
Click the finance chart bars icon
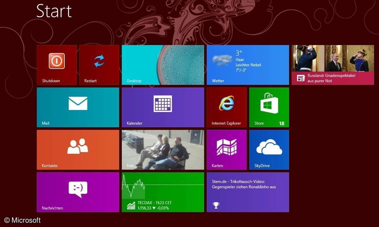[x=131, y=206]
